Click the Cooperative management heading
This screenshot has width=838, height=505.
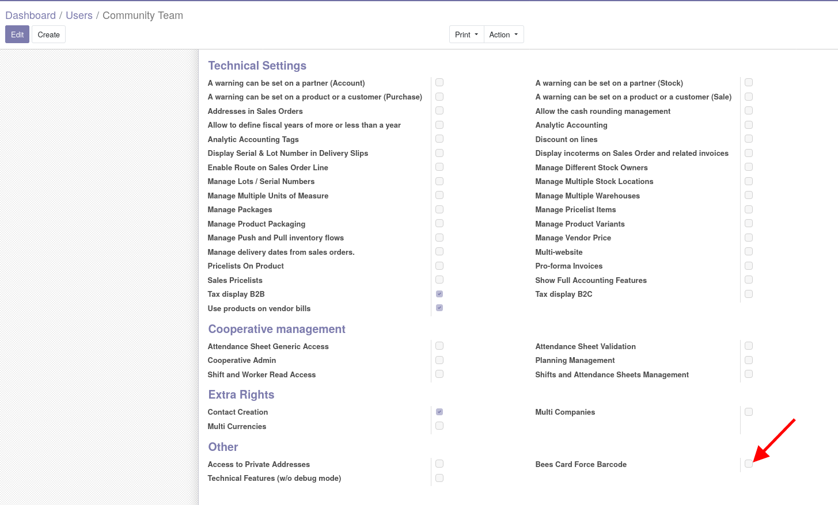tap(276, 329)
